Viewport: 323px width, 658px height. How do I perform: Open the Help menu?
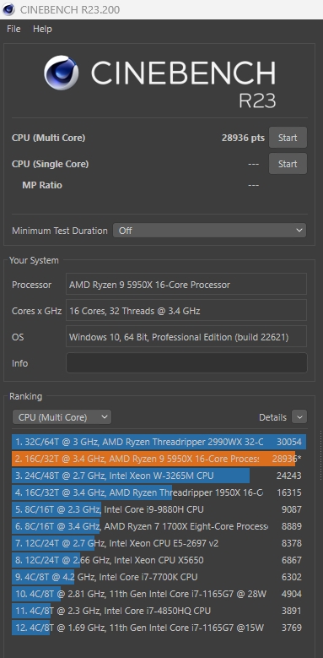pyautogui.click(x=42, y=29)
